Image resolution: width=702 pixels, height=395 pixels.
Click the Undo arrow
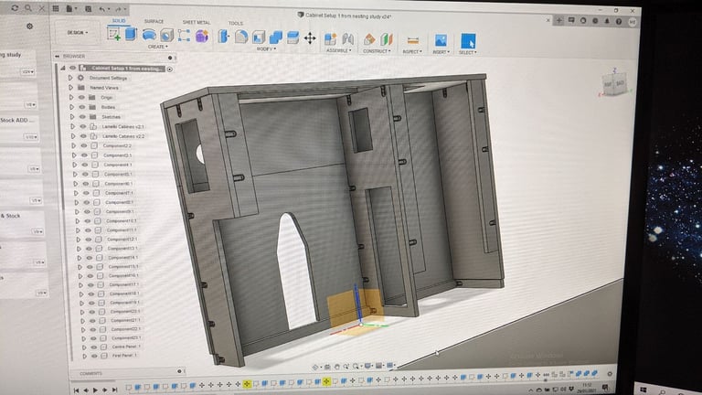click(104, 9)
